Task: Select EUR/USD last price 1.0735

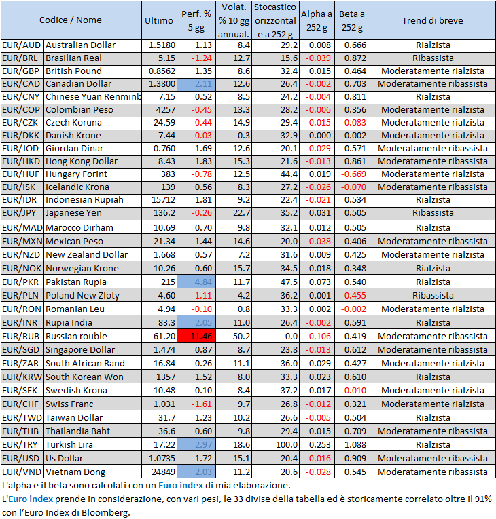Action: 159,459
